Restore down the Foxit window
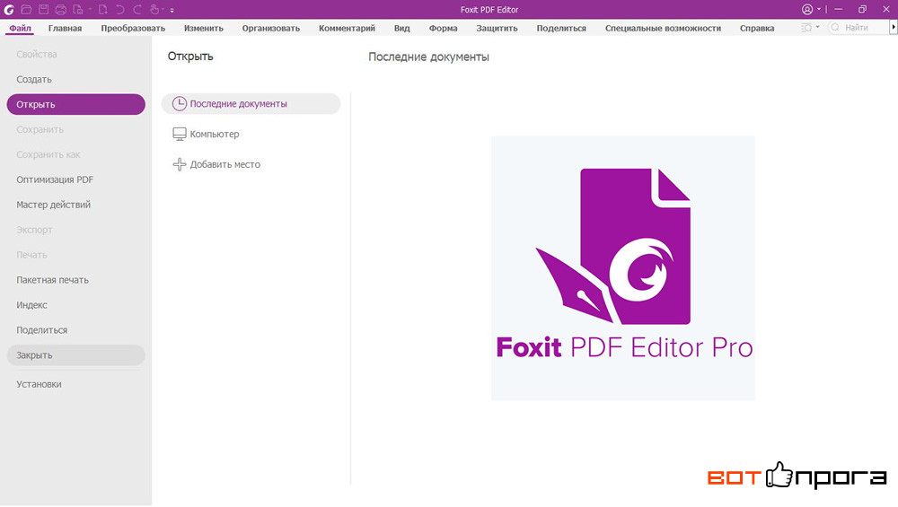The image size is (898, 507). click(x=862, y=10)
